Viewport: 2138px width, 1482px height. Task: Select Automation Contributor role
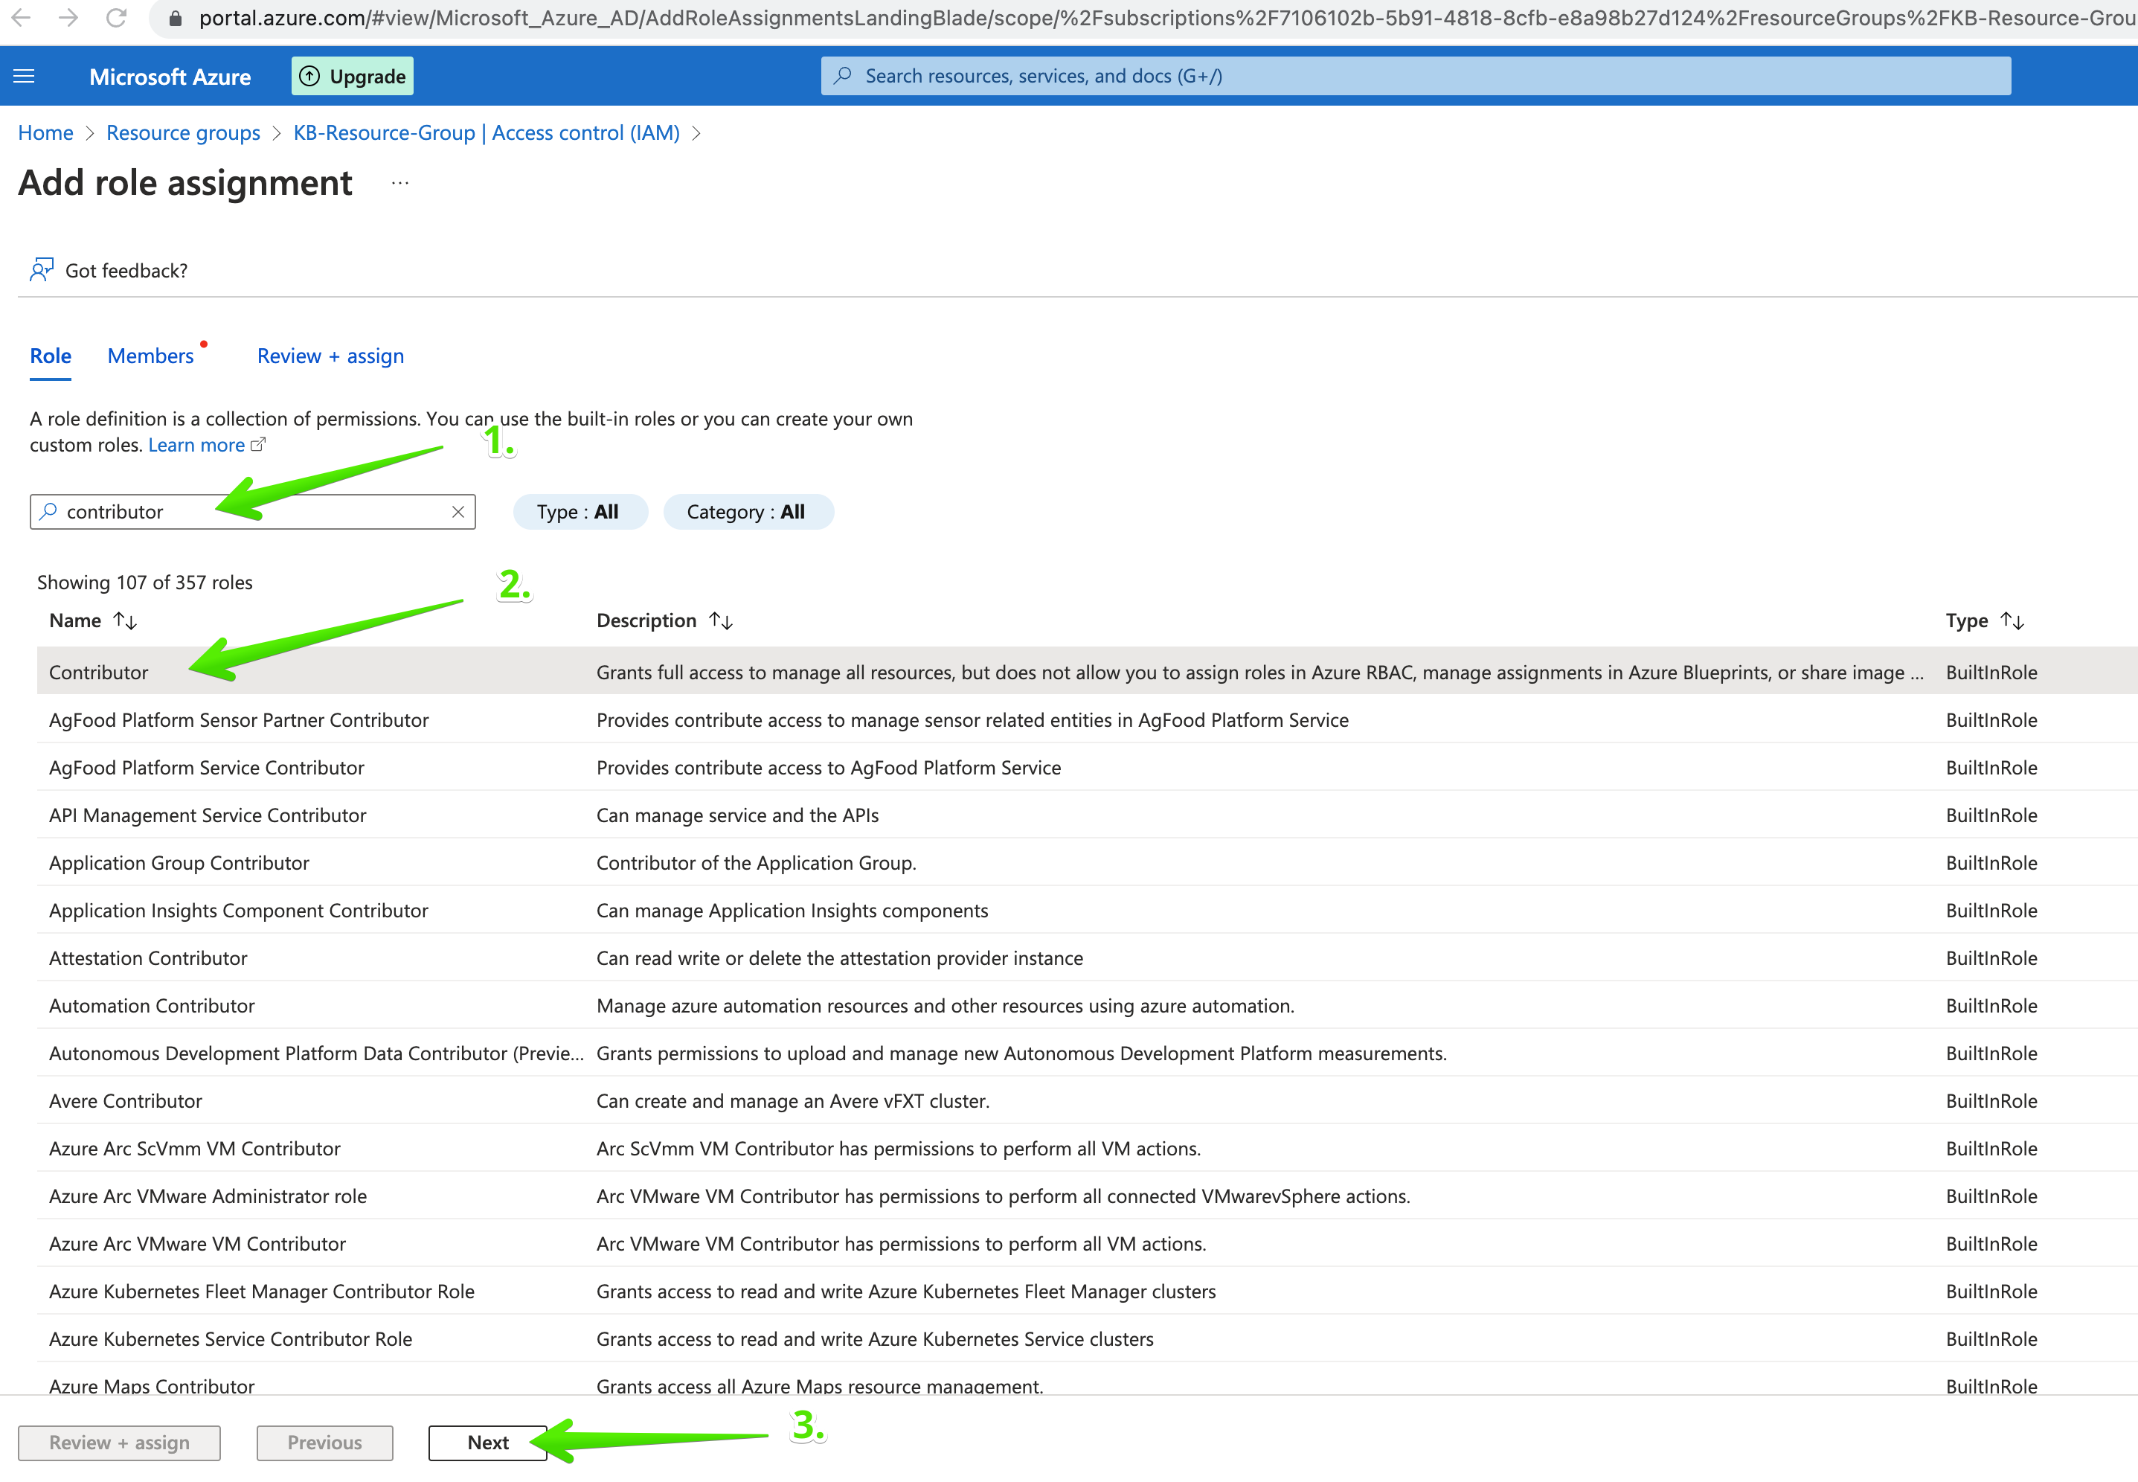(x=1087, y=1006)
